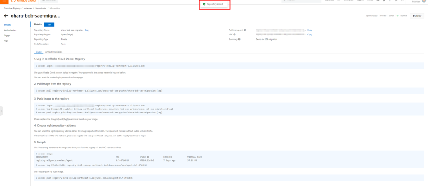
Task: Click the help icon next to VPC
Action: pos(235,35)
